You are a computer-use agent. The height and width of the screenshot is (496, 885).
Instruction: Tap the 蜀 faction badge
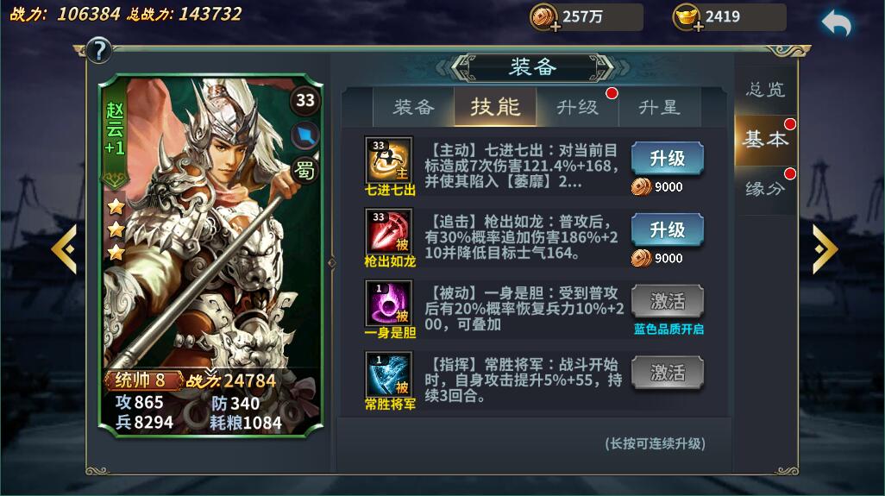pyautogui.click(x=304, y=169)
